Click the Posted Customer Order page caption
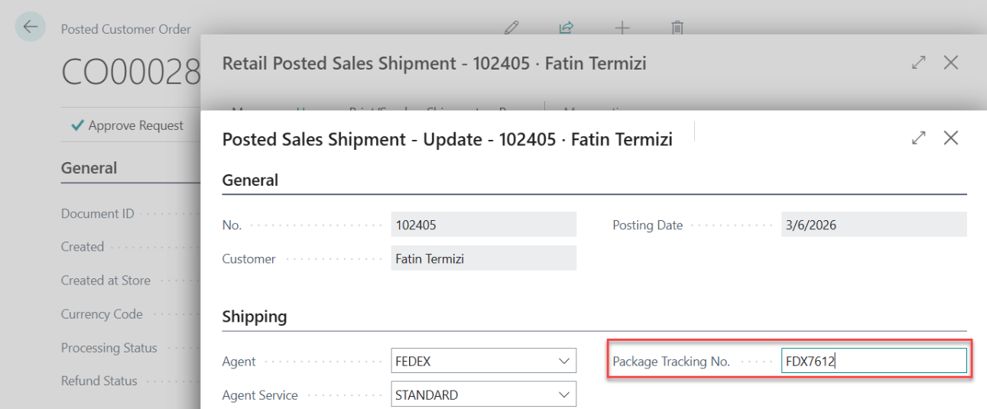The width and height of the screenshot is (987, 409). coord(126,29)
